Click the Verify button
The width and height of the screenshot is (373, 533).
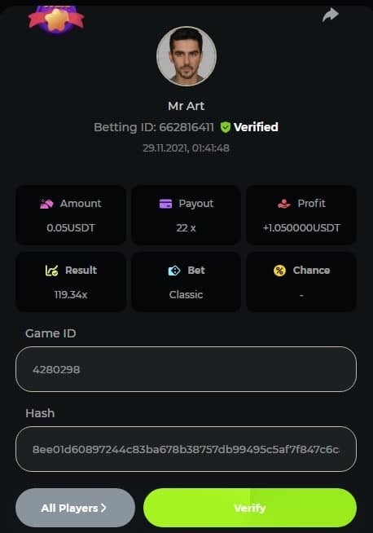250,508
